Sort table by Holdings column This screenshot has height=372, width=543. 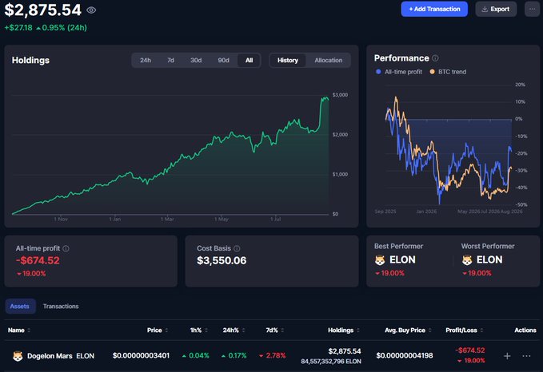(344, 330)
